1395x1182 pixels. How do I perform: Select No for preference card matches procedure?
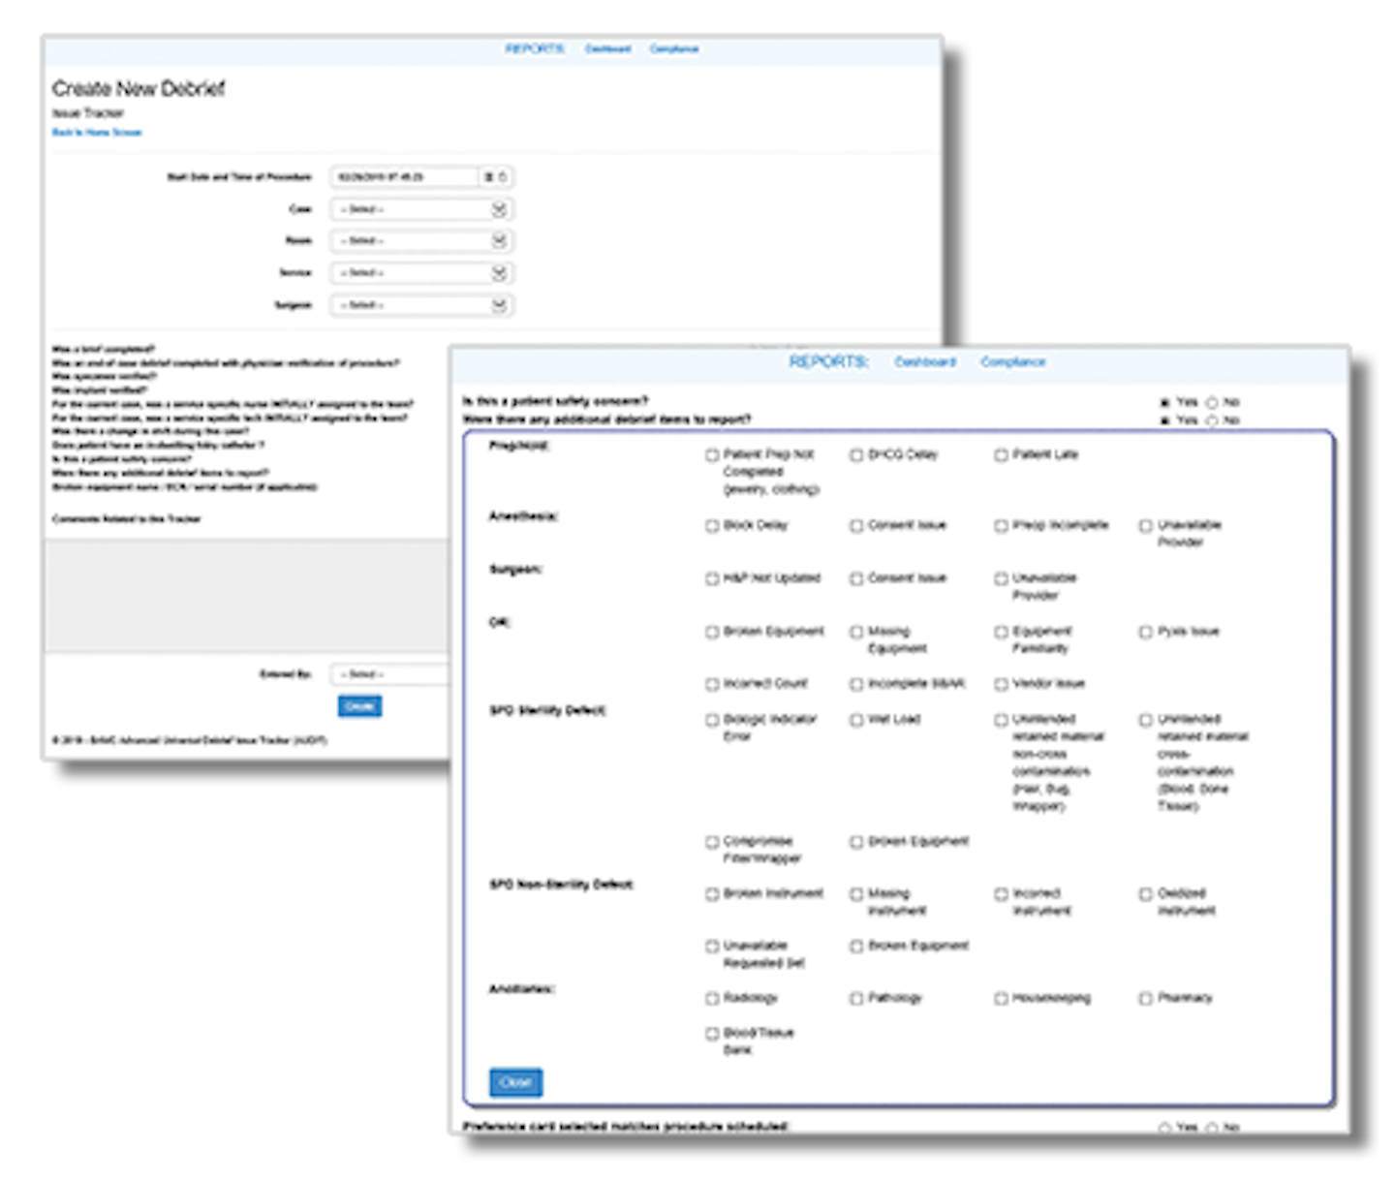pyautogui.click(x=1212, y=1128)
